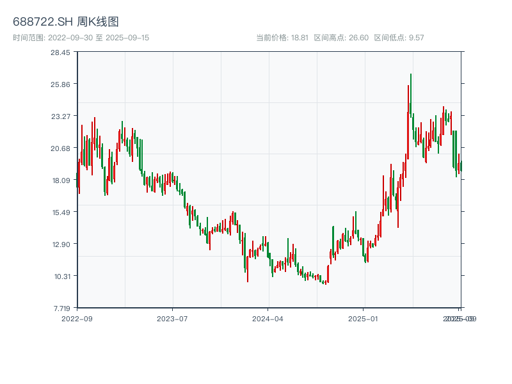Click the y-axis label 7.719
The image size is (512, 384).
(x=62, y=308)
